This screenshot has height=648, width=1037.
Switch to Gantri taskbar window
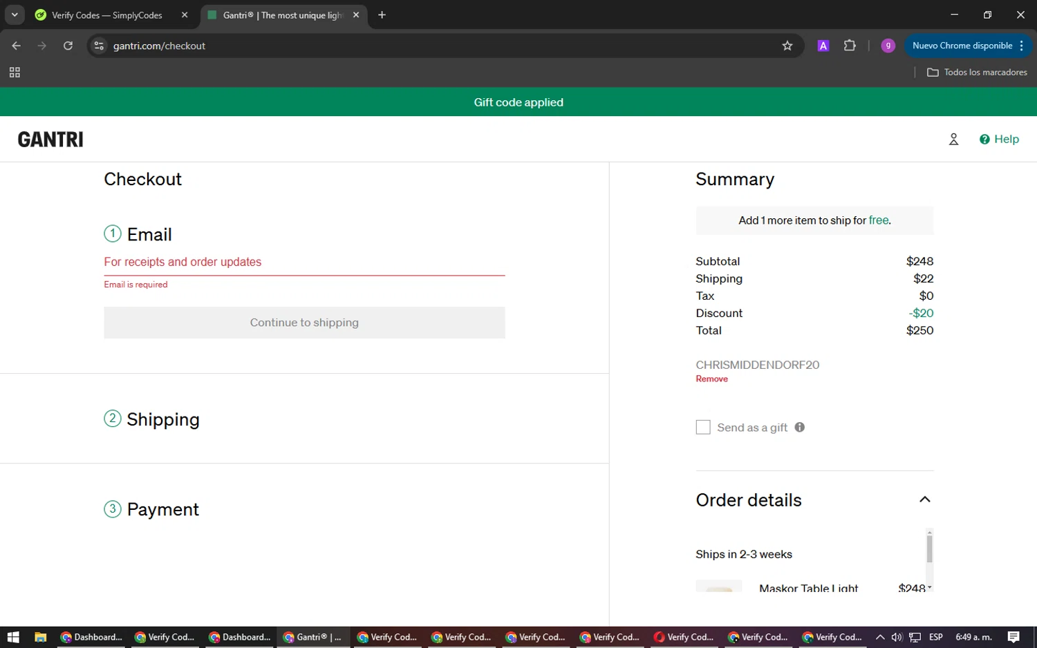(313, 637)
